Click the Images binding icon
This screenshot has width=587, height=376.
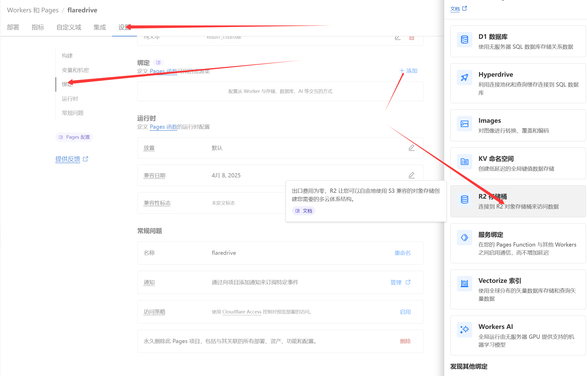464,124
